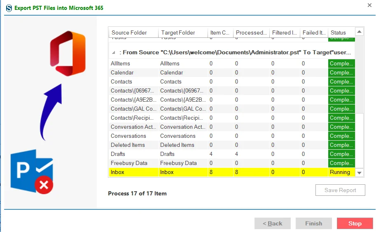Select Contacts\Recipi... source cell
The width and height of the screenshot is (376, 232).
(x=133, y=118)
